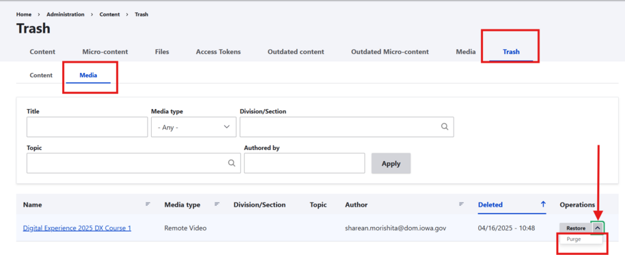Select the Trash tab
This screenshot has width=625, height=255.
click(x=511, y=52)
